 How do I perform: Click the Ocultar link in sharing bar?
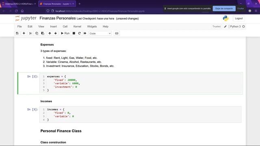pos(240,9)
